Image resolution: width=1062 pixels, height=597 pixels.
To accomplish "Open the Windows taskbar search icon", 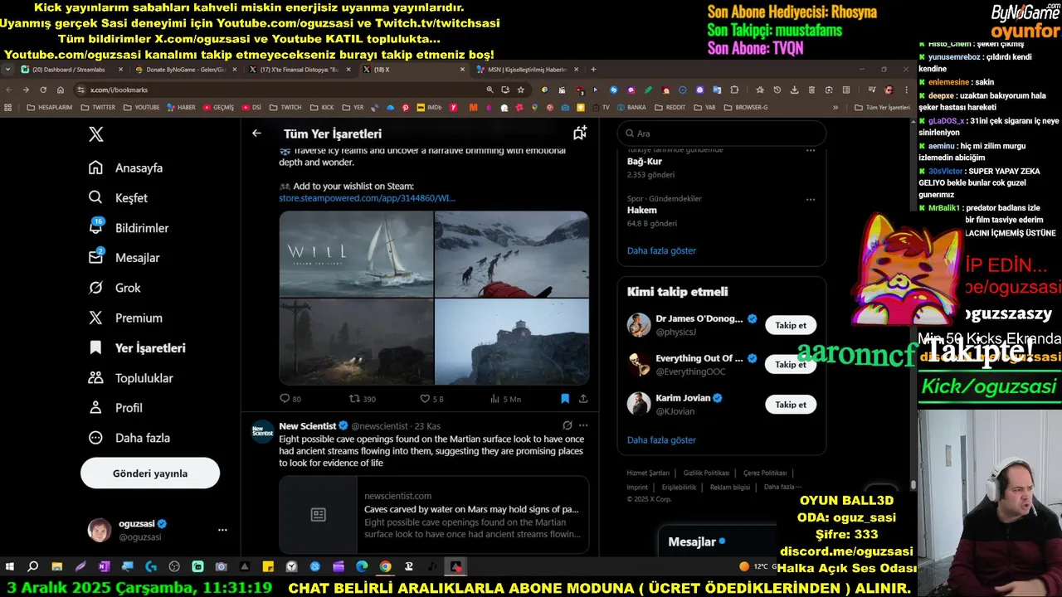I will pyautogui.click(x=33, y=567).
